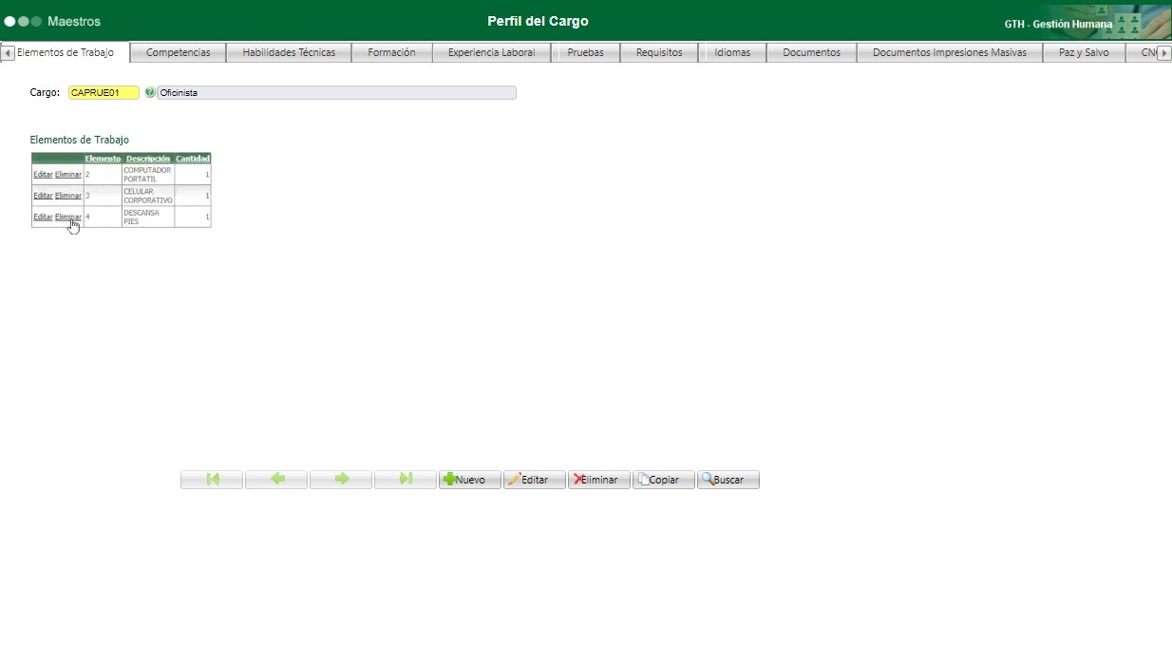Select the Elementos de Trabajo tab

66,53
